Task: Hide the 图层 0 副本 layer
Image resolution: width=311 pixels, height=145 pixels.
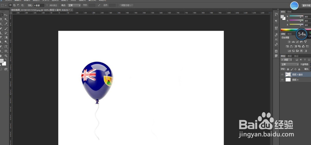Action: (x=282, y=74)
